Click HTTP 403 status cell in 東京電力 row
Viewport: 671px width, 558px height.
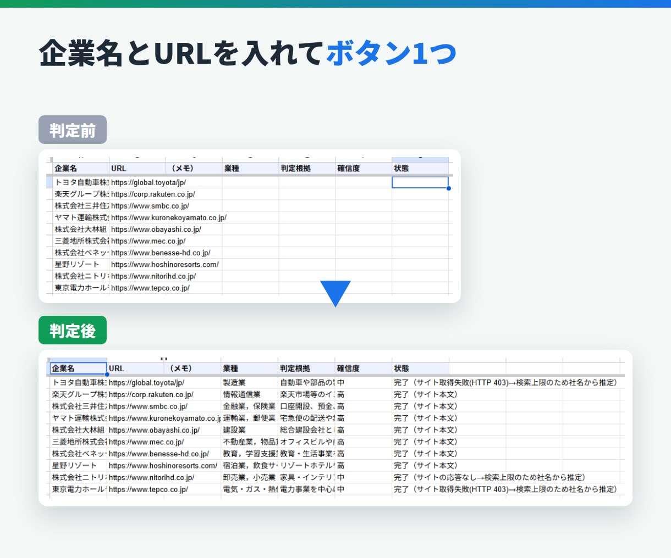tap(505, 489)
